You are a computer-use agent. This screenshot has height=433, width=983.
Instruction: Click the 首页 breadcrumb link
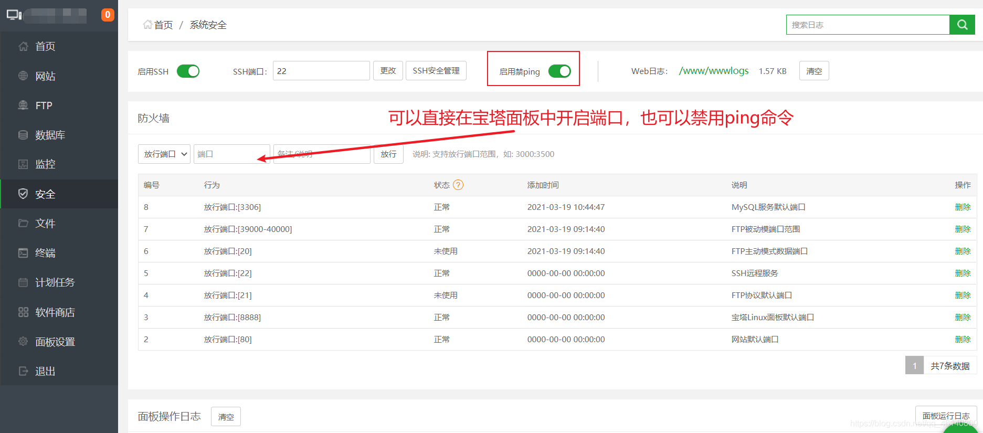163,25
